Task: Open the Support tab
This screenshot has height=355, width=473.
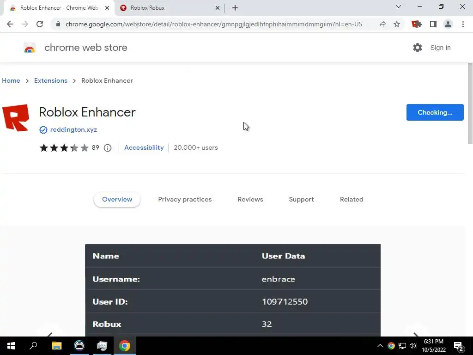Action: [x=301, y=200]
